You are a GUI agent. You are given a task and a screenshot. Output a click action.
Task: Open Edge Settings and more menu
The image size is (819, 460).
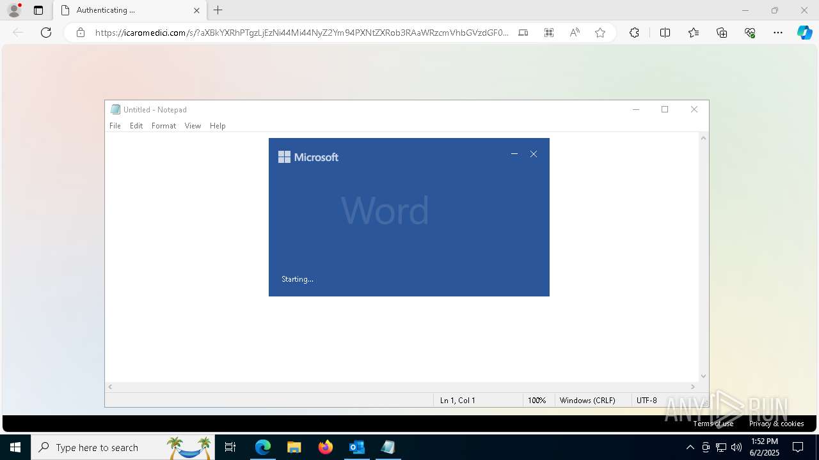[778, 33]
